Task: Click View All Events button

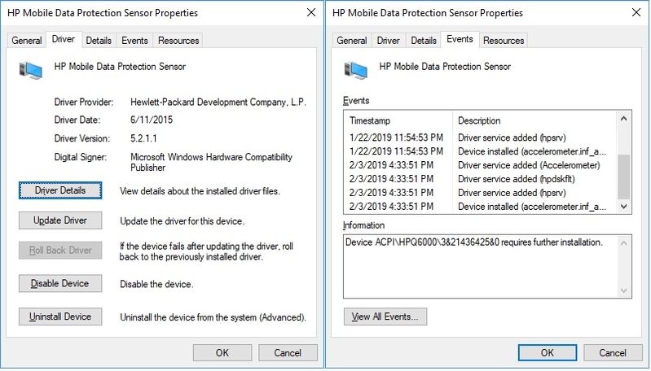Action: [x=385, y=316]
